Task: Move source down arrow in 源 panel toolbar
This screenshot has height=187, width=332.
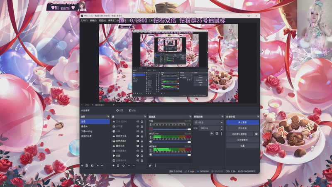Action: (134, 165)
